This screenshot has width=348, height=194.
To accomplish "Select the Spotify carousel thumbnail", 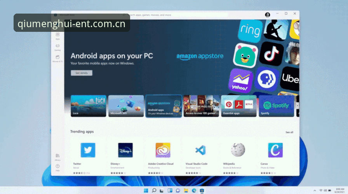I will (276, 106).
